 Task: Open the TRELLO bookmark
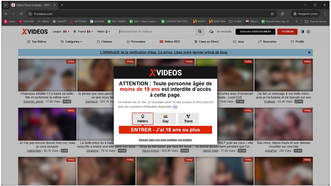(252, 21)
